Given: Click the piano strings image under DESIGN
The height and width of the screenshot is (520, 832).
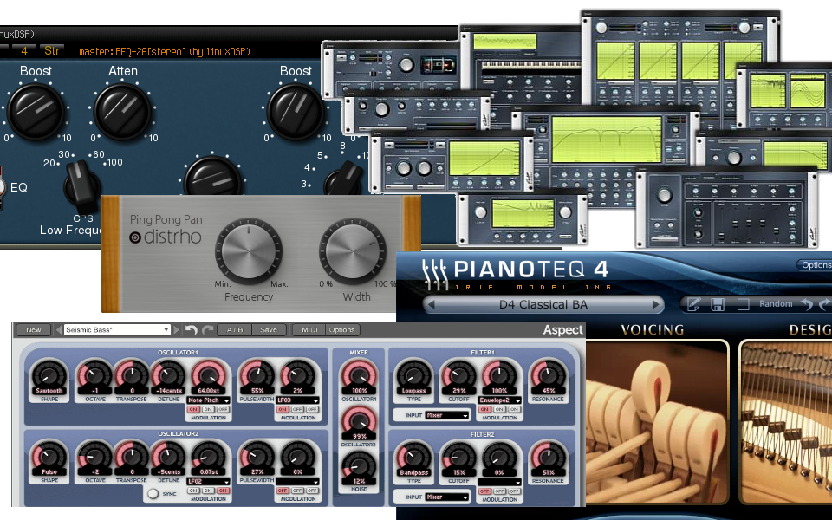Looking at the screenshot, I should click(786, 422).
